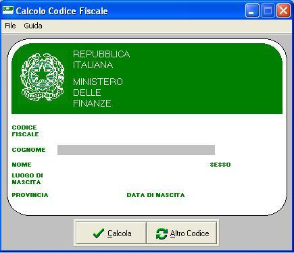
Task: Click the Altro Codice button
Action: (182, 233)
